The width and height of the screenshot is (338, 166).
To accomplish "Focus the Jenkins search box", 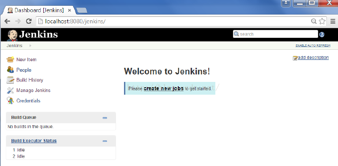I will tap(275, 34).
